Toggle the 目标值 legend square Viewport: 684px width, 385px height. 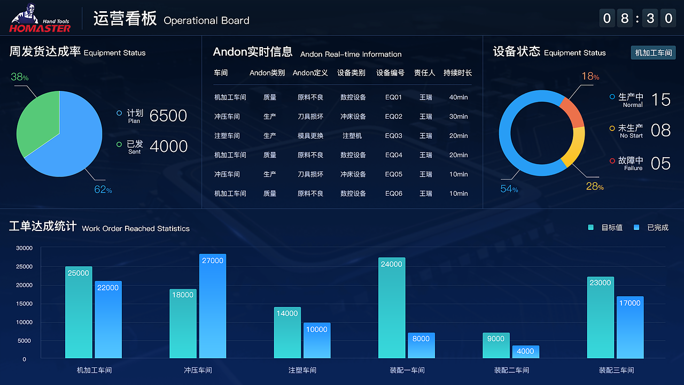(590, 227)
